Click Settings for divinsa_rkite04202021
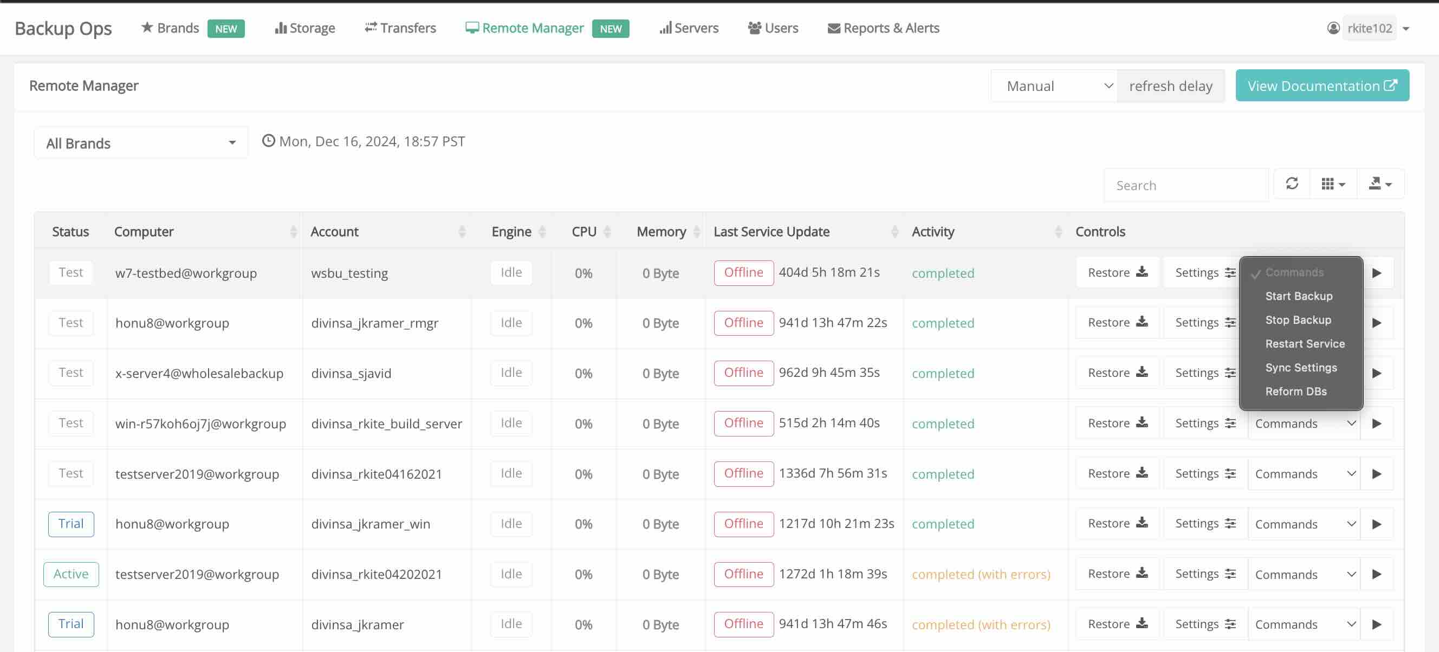 (x=1205, y=573)
